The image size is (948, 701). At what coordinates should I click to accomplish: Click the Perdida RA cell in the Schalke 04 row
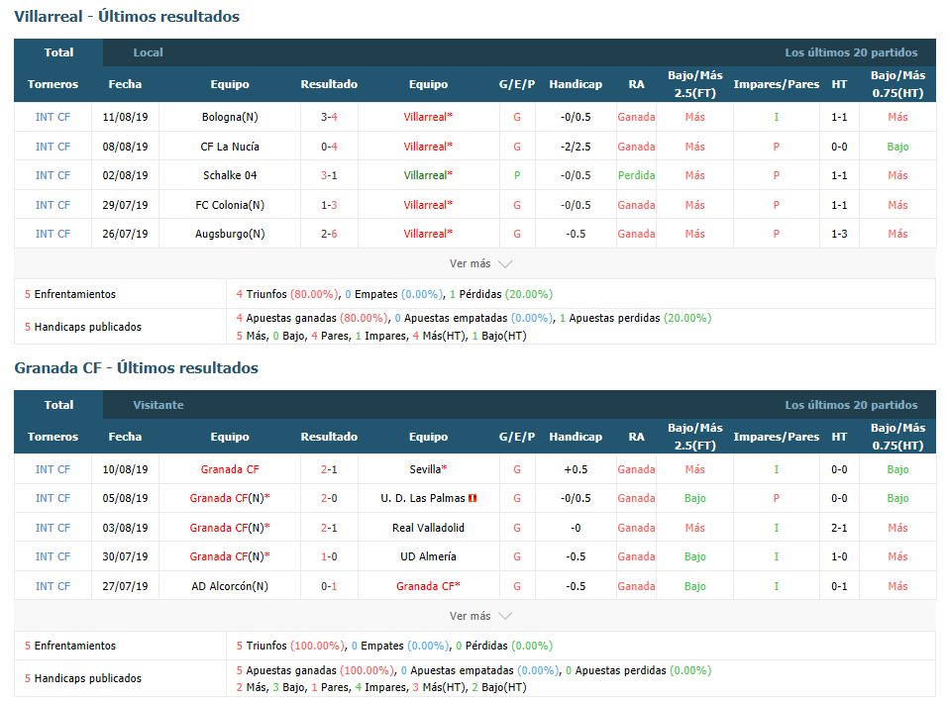click(x=636, y=175)
